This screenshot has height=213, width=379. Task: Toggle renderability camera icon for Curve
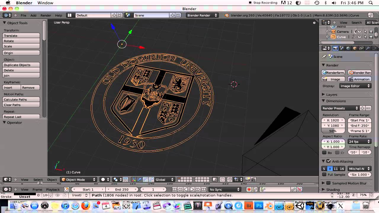point(371,37)
